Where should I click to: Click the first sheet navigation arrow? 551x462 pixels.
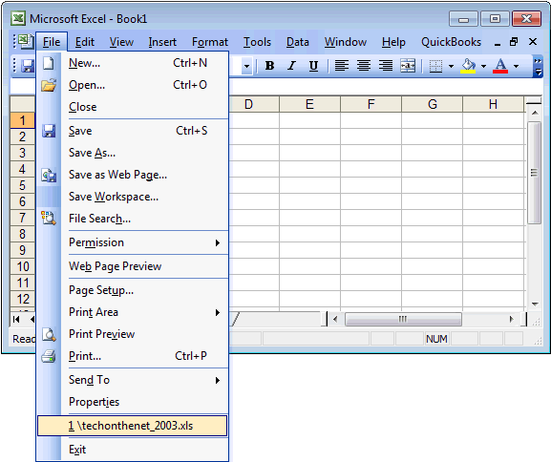coord(16,319)
